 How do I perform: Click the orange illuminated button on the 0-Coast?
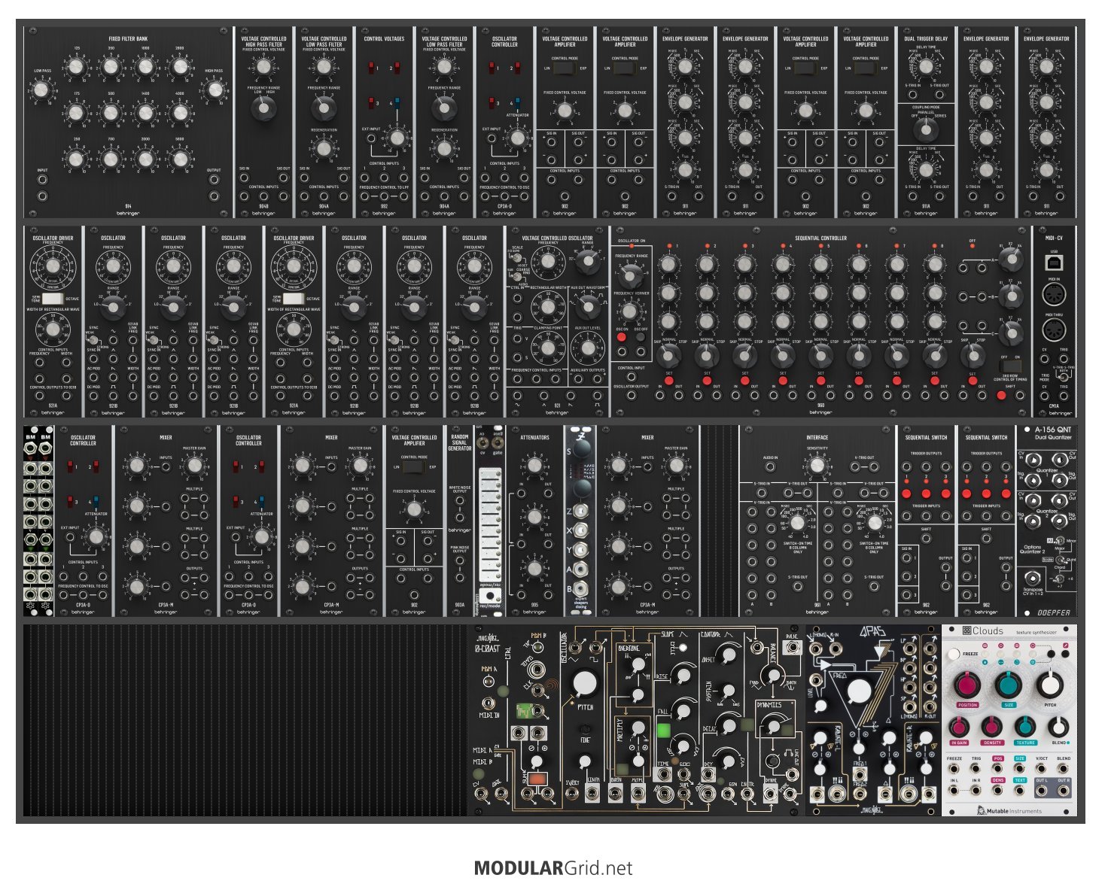[536, 779]
